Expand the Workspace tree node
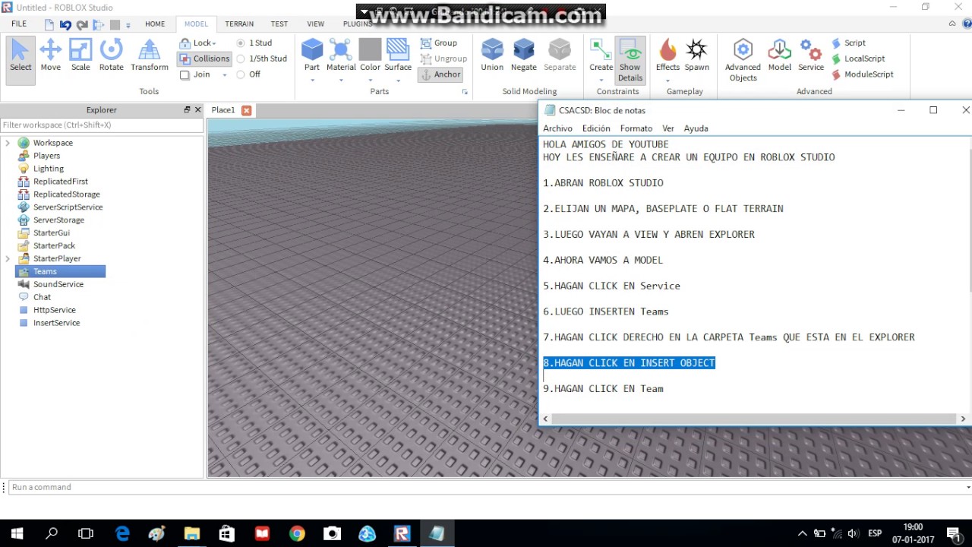The width and height of the screenshot is (972, 547). tap(8, 143)
